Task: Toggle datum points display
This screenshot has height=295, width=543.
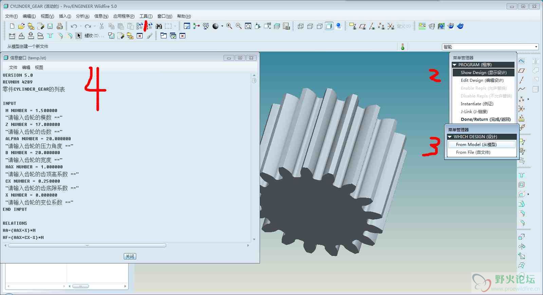Action: (381, 26)
